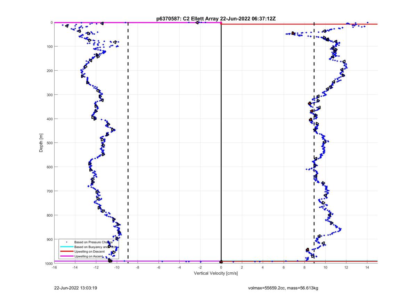417x296 pixels.
Task: Click the depth tick label '900'
Action: pyautogui.click(x=49, y=239)
